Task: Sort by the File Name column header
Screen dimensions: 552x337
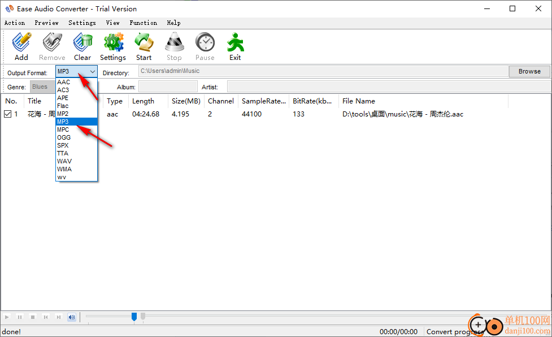Action: 424,101
